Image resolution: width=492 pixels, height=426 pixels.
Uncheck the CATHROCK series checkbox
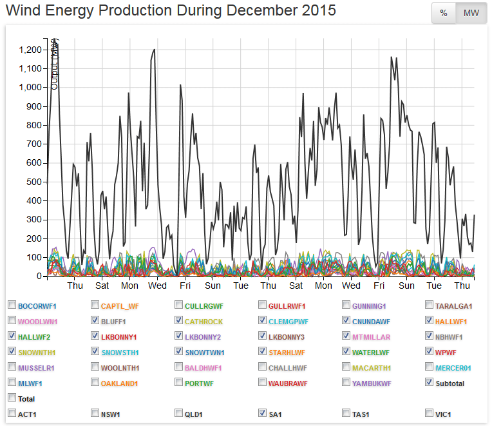[179, 321]
